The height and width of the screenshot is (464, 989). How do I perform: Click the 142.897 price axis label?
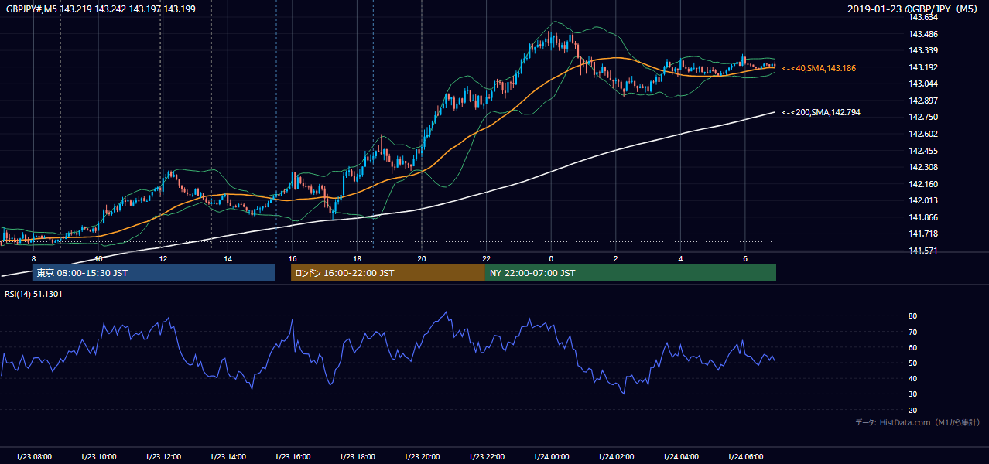click(x=923, y=101)
